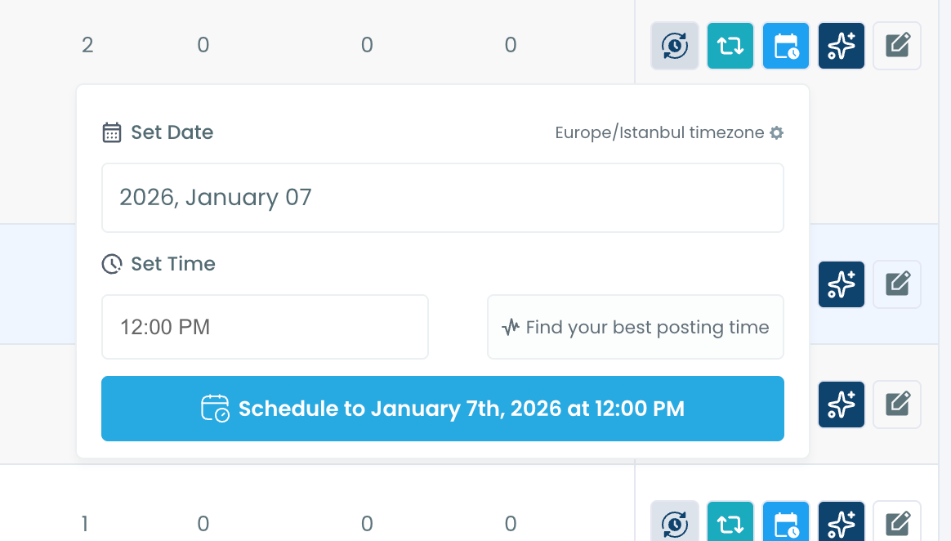Click the edit pencil icon in the row with count 1
The width and height of the screenshot is (951, 541).
pyautogui.click(x=897, y=523)
